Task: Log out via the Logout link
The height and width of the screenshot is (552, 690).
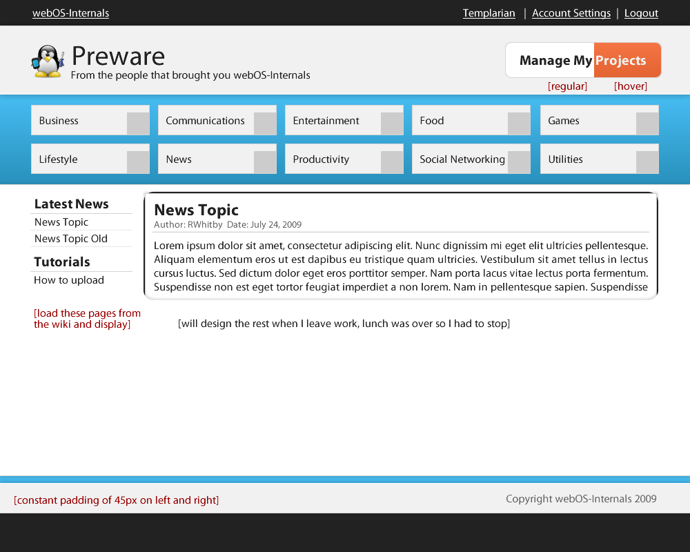Action: (x=641, y=13)
